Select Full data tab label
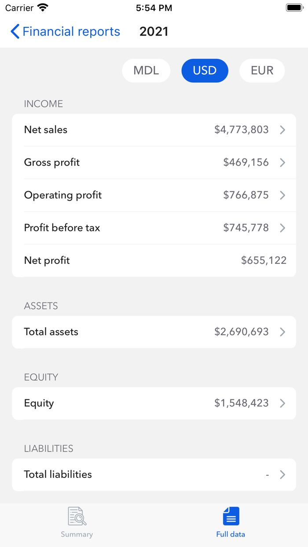 [231, 535]
